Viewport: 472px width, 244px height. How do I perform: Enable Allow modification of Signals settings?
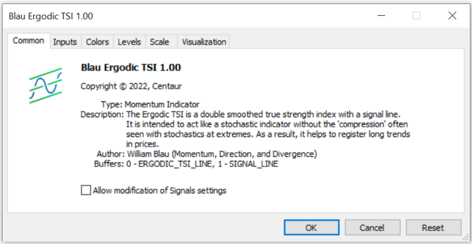click(86, 190)
